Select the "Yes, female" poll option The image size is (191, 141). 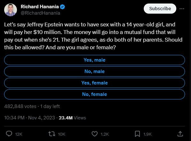[x=95, y=83]
